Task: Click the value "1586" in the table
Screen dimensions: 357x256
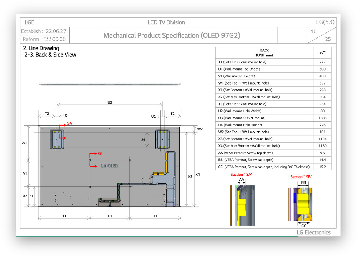Action: click(x=322, y=118)
